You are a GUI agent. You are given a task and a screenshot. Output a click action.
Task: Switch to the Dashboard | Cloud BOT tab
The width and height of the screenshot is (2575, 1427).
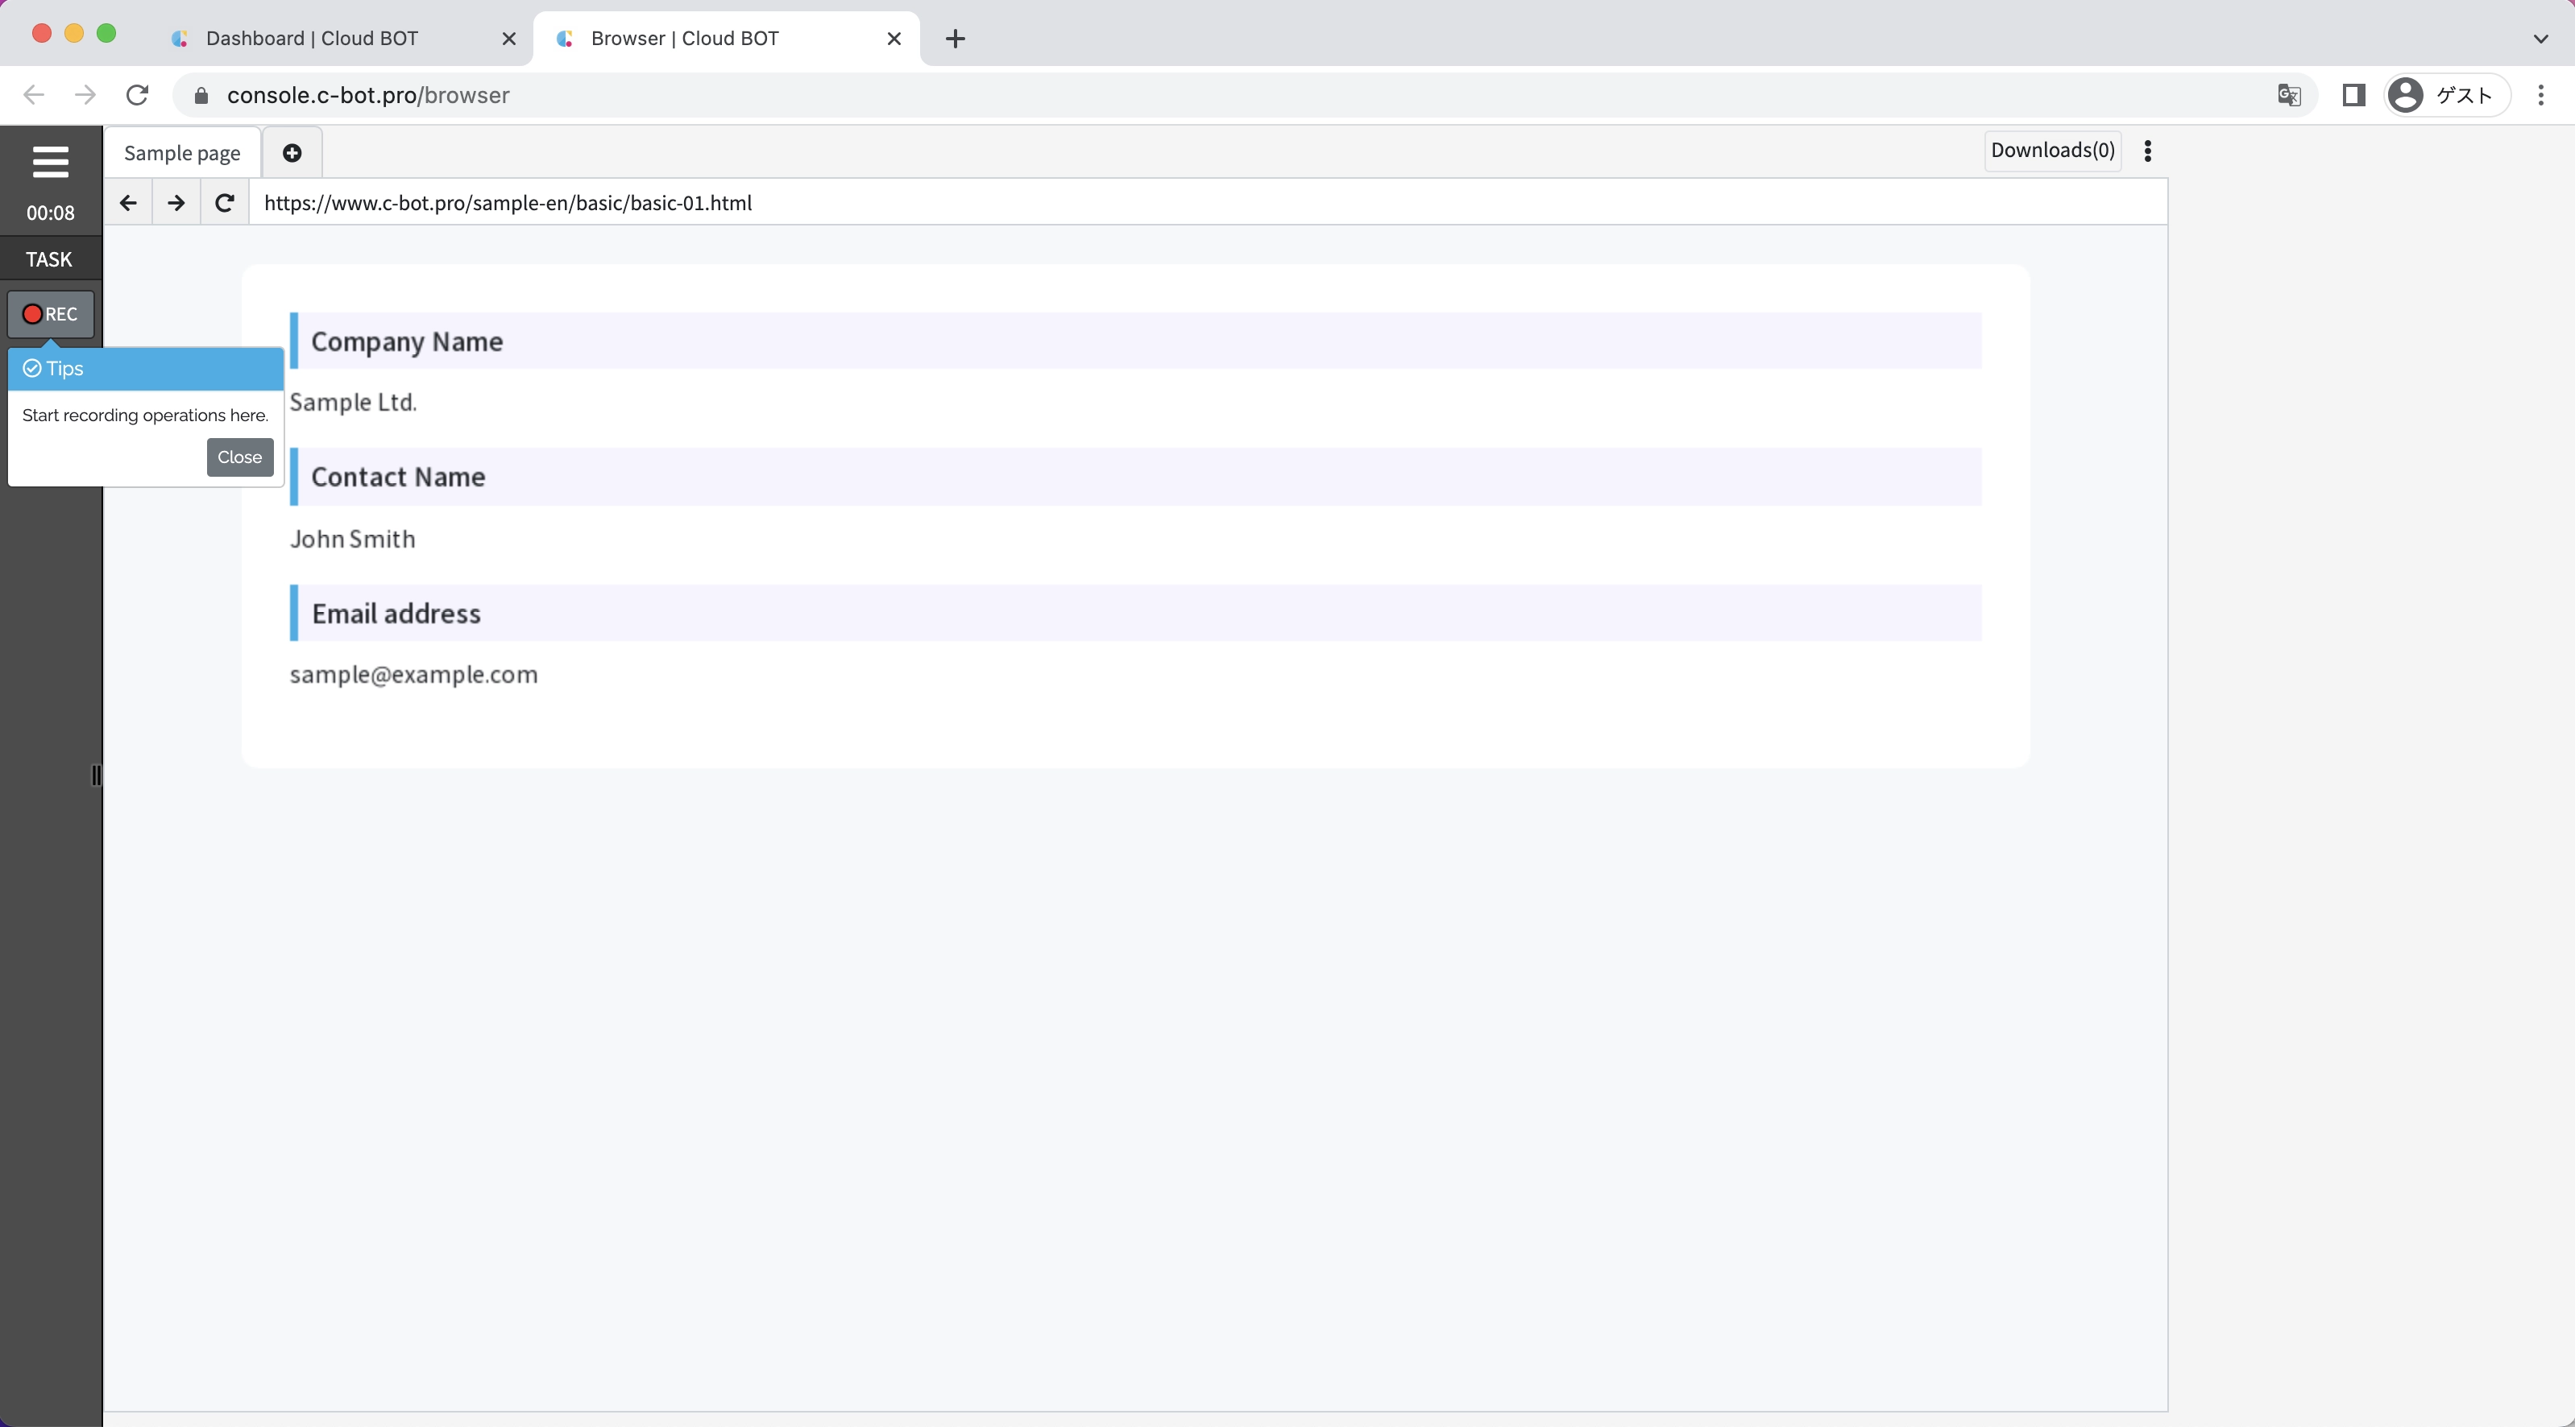(x=312, y=38)
